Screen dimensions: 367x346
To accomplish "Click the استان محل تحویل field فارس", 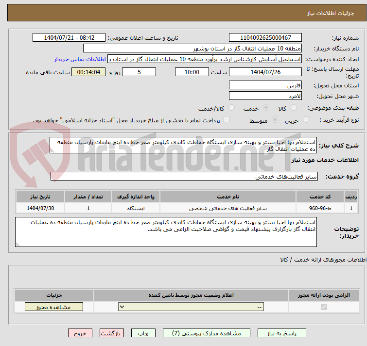I will 265,85.
